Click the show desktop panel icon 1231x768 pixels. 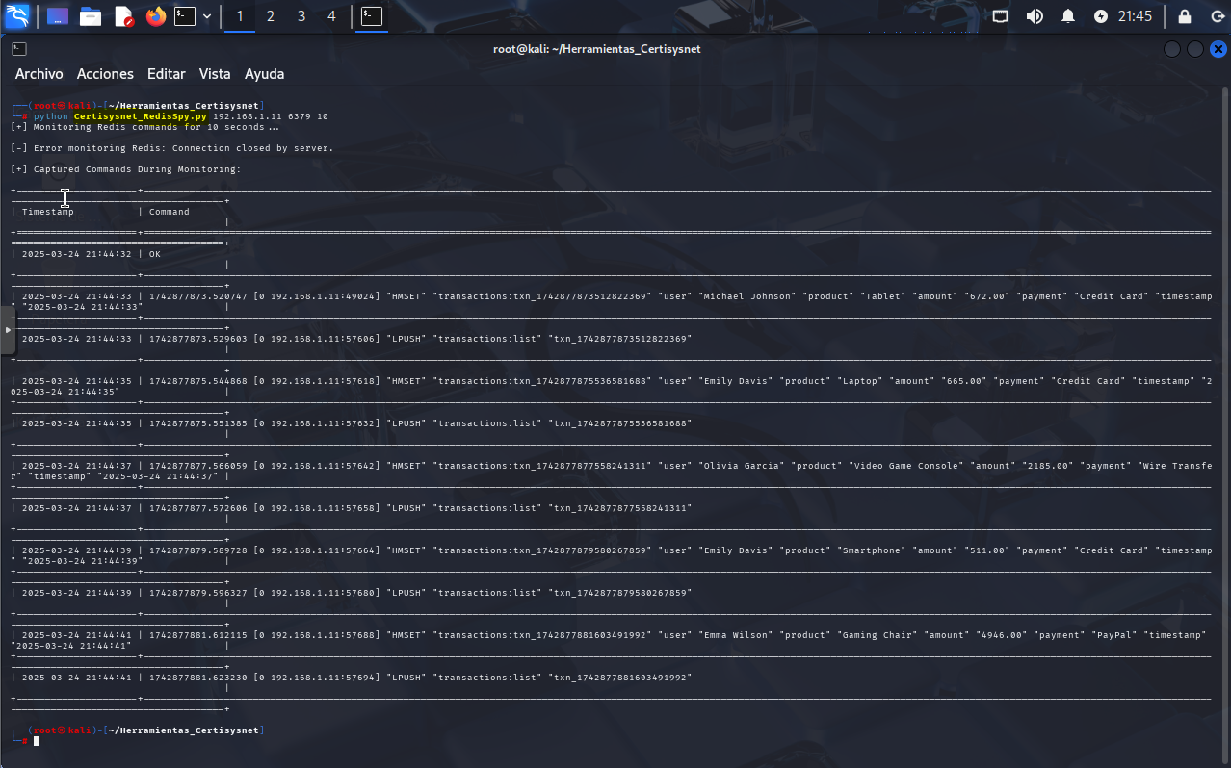click(58, 16)
